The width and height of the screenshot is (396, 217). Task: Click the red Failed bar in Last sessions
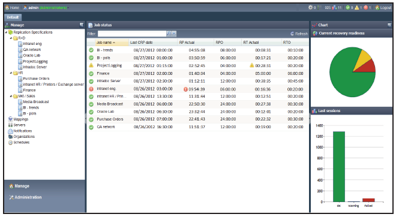[368, 200]
